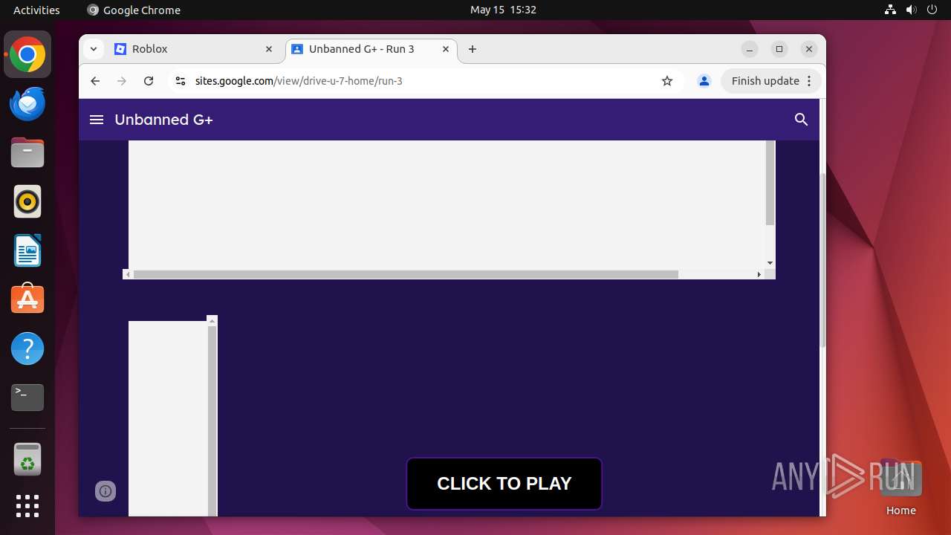Click the page's main vertical scrollbar
The height and width of the screenshot is (535, 951).
click(822, 260)
